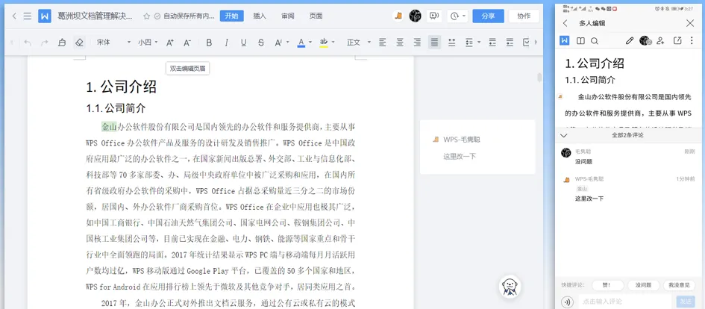Increase font size with A+ button

(x=170, y=43)
